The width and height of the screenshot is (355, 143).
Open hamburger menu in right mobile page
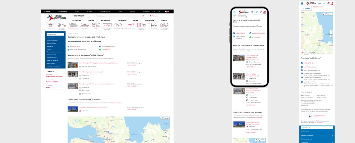point(302,3)
